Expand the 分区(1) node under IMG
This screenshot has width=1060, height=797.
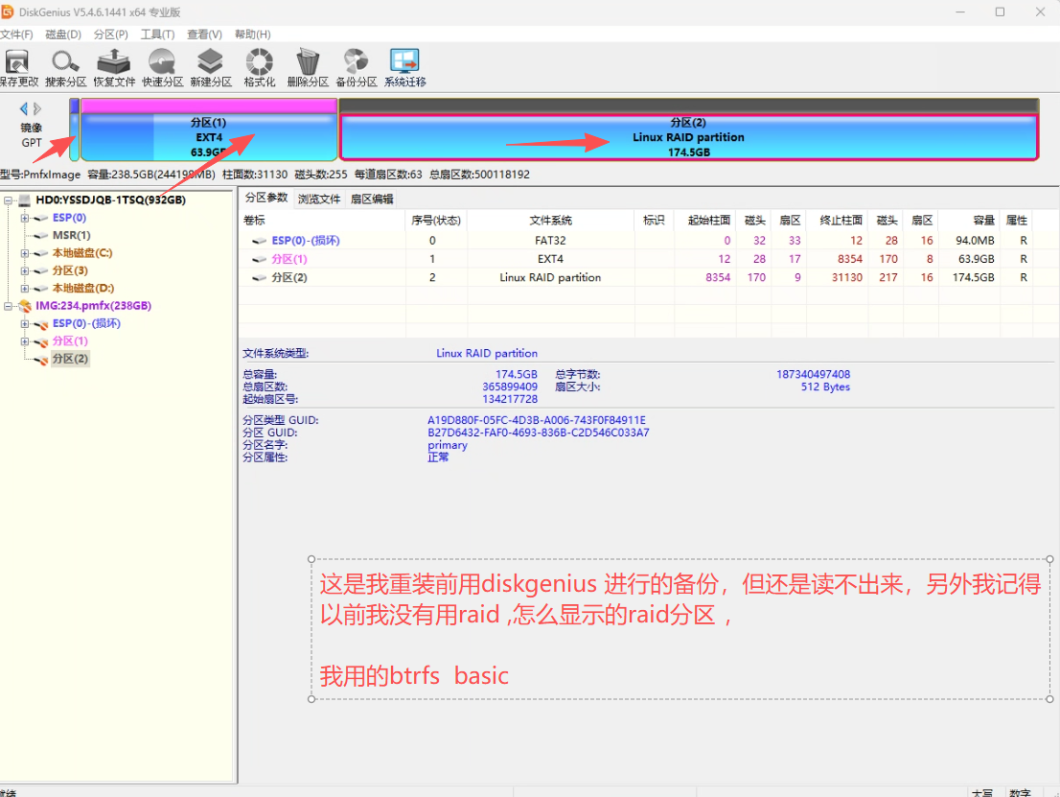tap(24, 341)
